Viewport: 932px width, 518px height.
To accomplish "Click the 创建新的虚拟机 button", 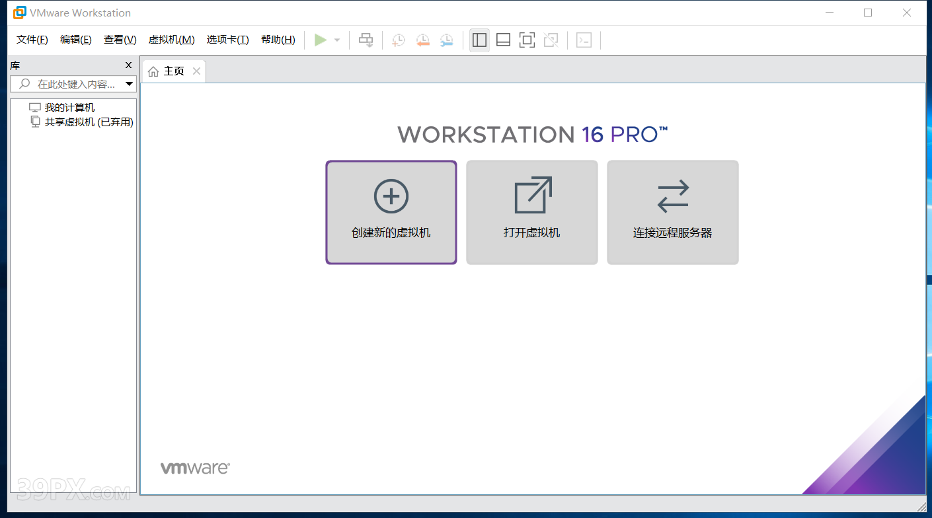I will (x=391, y=213).
